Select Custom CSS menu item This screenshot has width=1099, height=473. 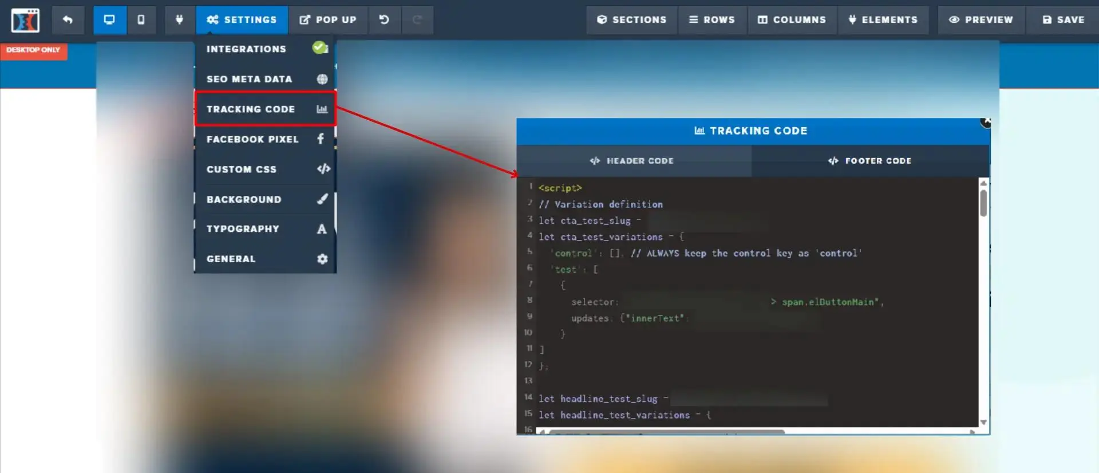click(265, 169)
